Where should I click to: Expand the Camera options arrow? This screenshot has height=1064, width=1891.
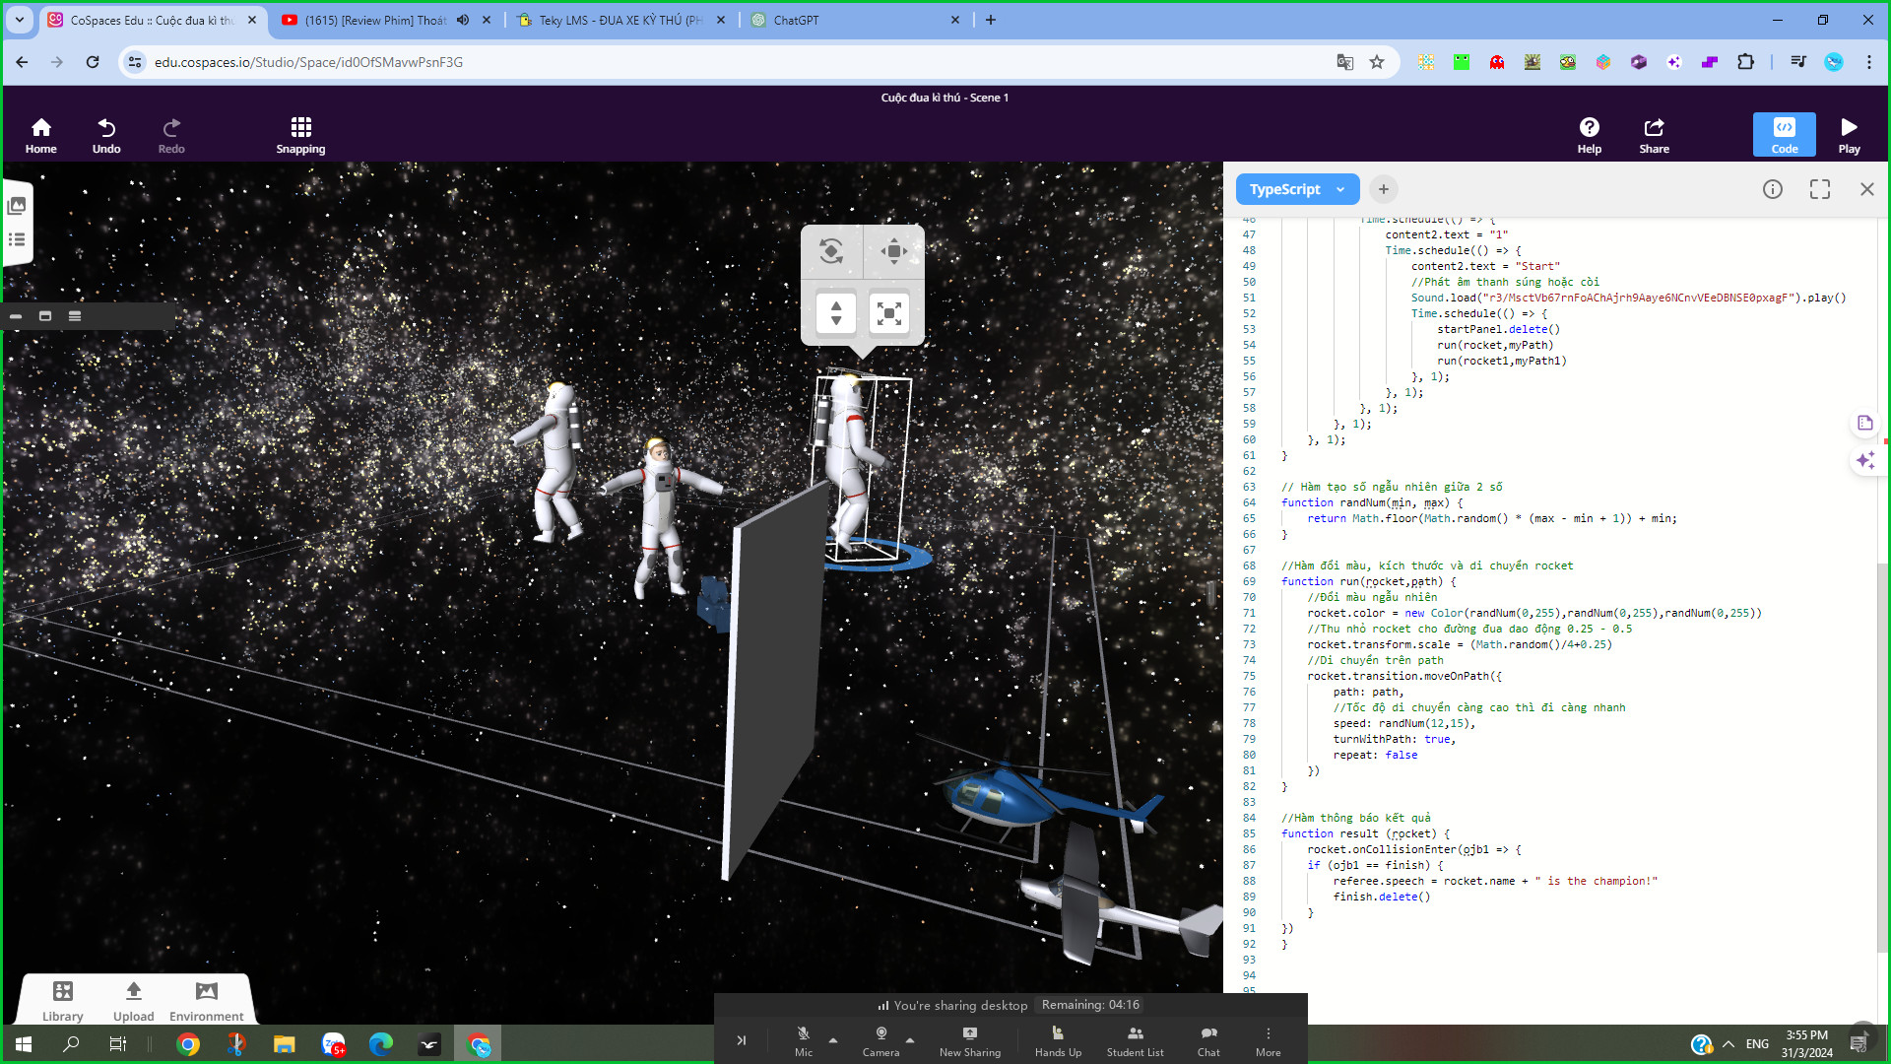[x=910, y=1039]
